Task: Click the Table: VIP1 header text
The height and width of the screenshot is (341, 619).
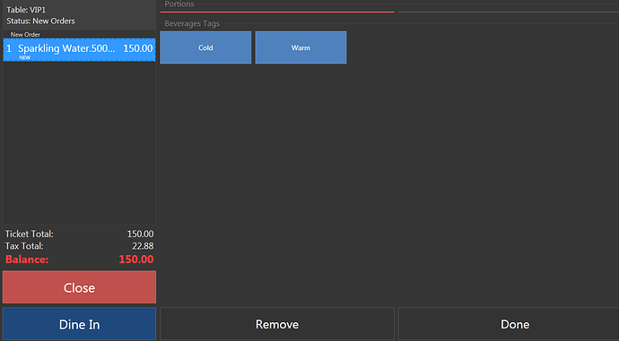Action: click(x=26, y=10)
